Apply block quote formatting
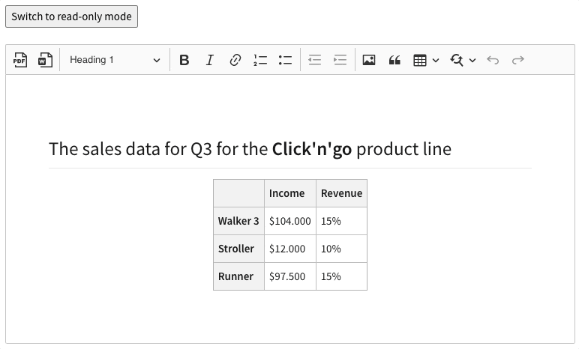Image resolution: width=579 pixels, height=349 pixels. [394, 60]
